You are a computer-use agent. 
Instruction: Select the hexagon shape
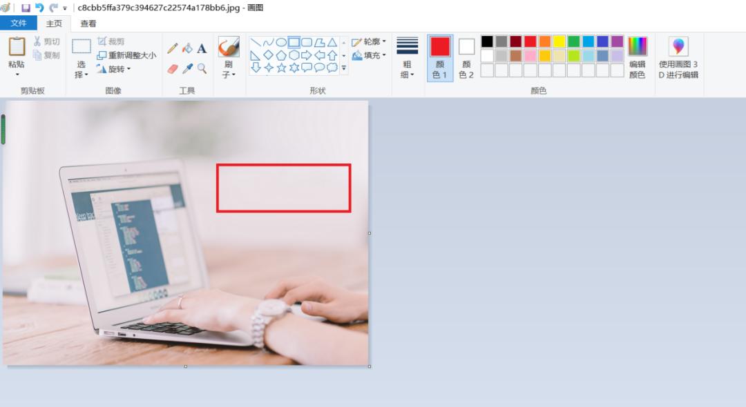[294, 55]
